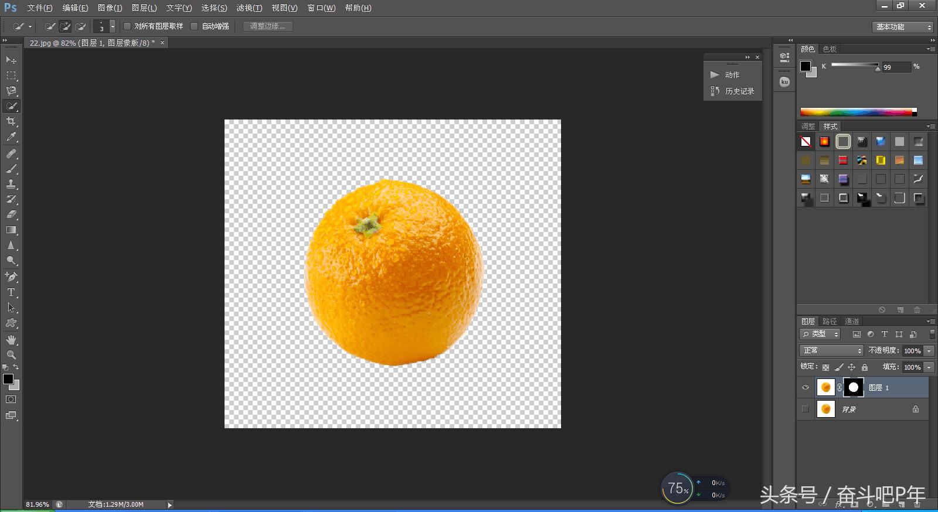Expand the layer opacity 不透明度 dropdown arrow
Screen dimensions: 938x512
click(x=929, y=351)
